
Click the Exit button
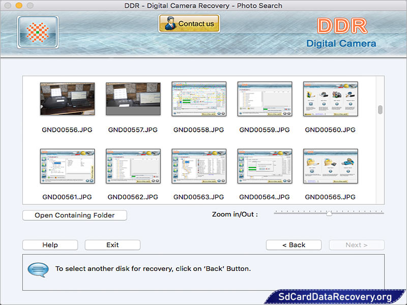pyautogui.click(x=112, y=245)
